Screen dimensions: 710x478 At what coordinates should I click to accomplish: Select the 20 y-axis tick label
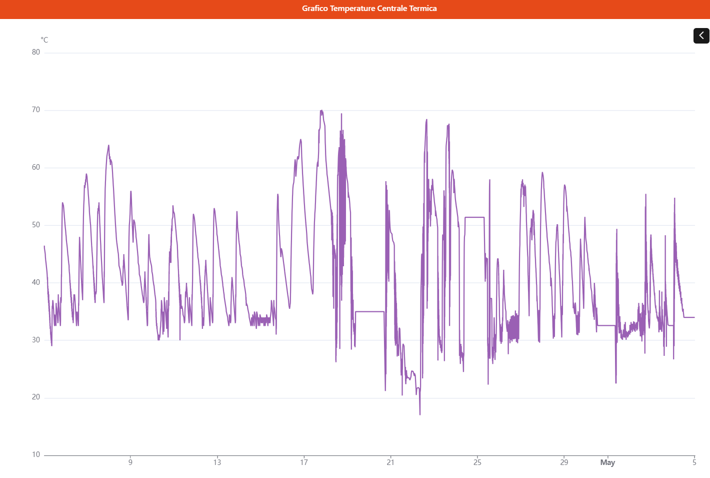[36, 397]
